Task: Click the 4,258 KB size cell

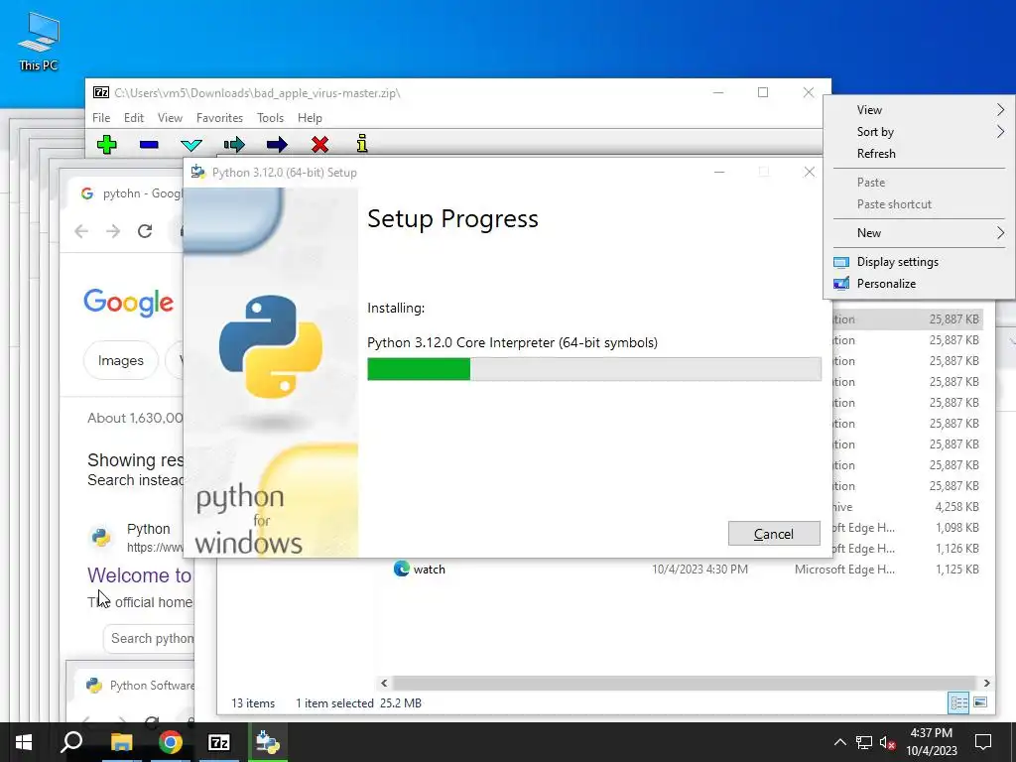Action: (x=956, y=507)
